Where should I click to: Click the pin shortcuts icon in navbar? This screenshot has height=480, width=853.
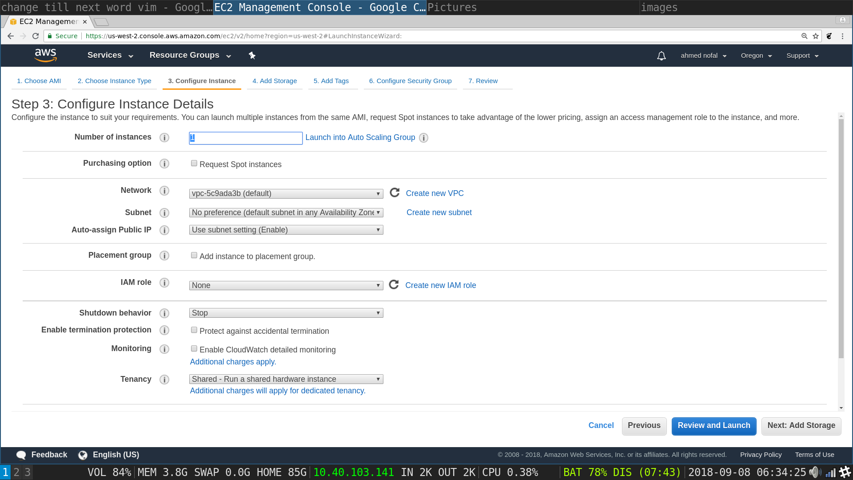252,55
